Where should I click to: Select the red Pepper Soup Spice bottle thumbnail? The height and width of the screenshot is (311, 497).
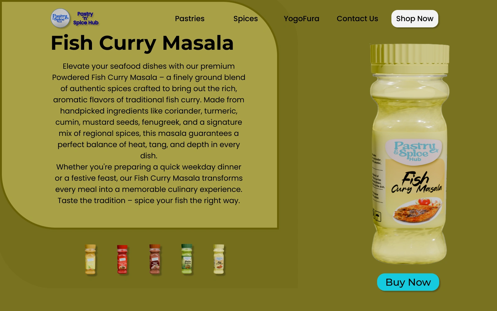click(x=122, y=259)
